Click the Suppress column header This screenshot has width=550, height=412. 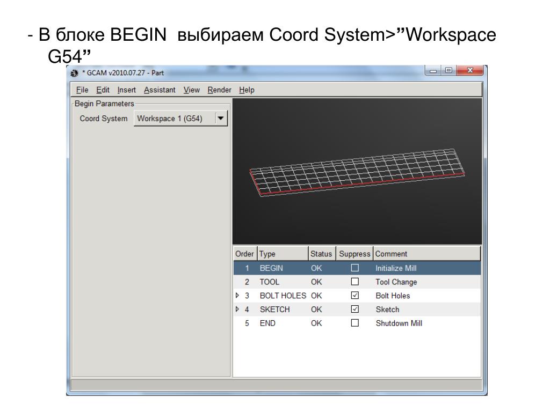click(x=354, y=254)
